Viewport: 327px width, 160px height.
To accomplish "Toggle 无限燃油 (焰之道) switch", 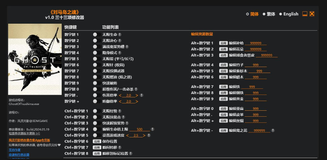I will coord(96,77).
